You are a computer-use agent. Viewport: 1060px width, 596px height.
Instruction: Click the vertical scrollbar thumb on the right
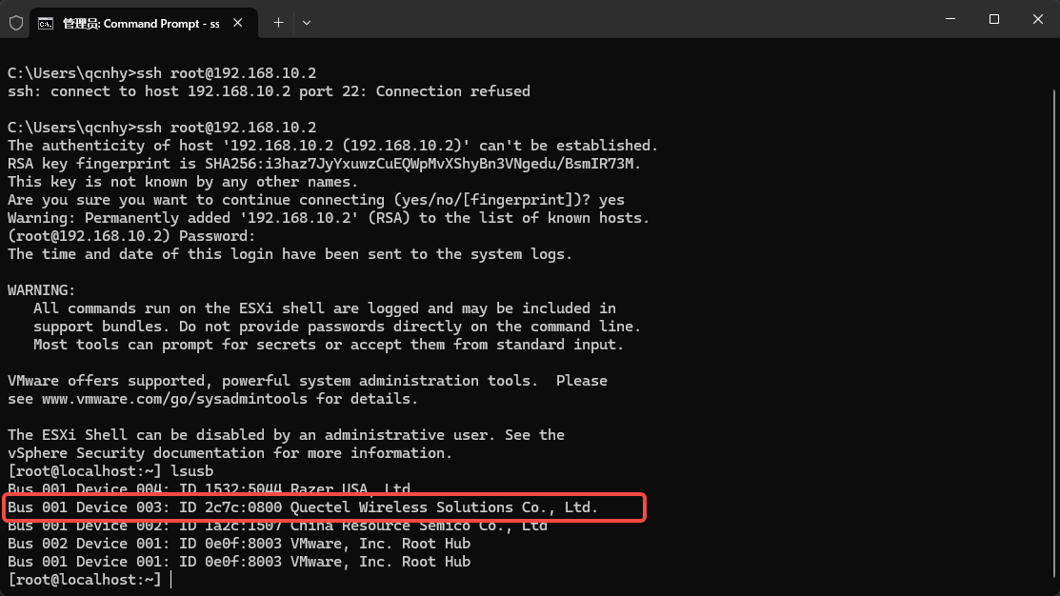pos(1054,338)
